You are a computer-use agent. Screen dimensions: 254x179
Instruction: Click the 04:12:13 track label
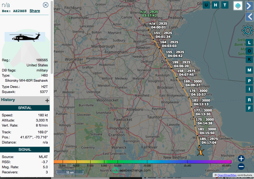click(201, 104)
